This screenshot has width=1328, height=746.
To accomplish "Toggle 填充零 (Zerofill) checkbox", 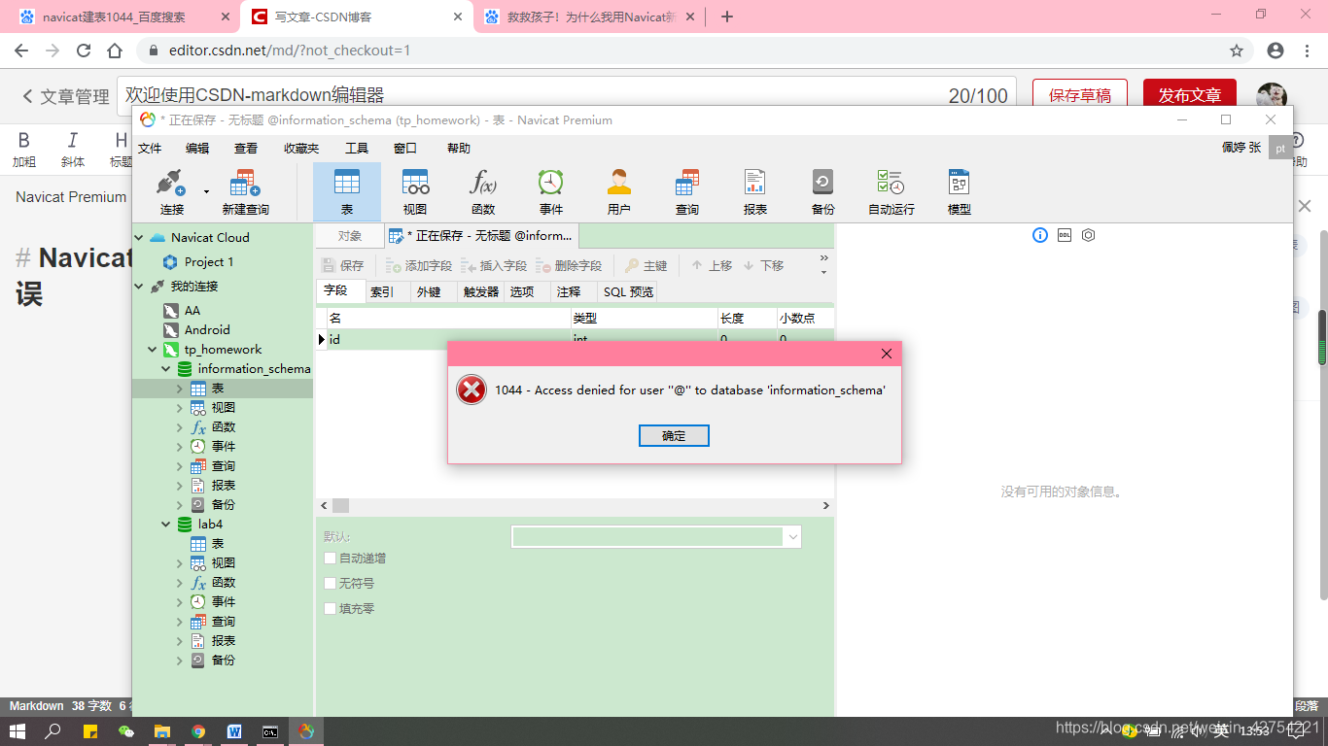I will [331, 609].
